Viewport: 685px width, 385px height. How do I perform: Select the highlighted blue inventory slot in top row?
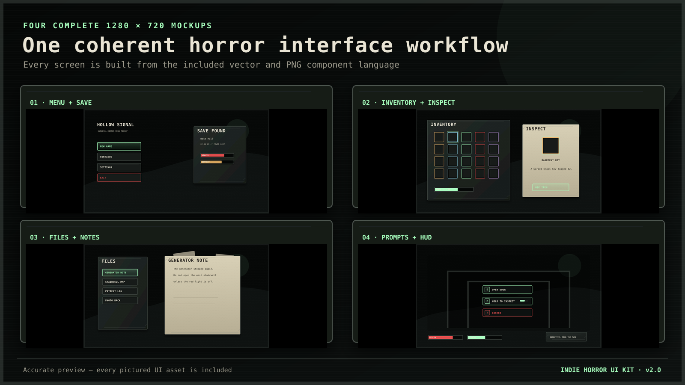tap(453, 137)
